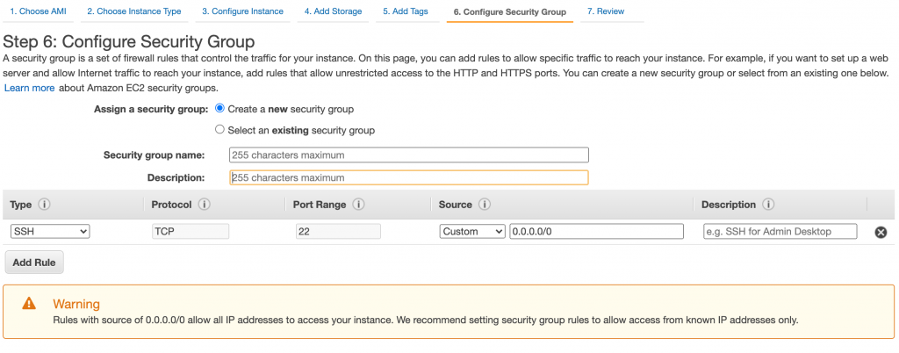The height and width of the screenshot is (353, 899).
Task: Click the info icon next to Source
Action: 485,205
